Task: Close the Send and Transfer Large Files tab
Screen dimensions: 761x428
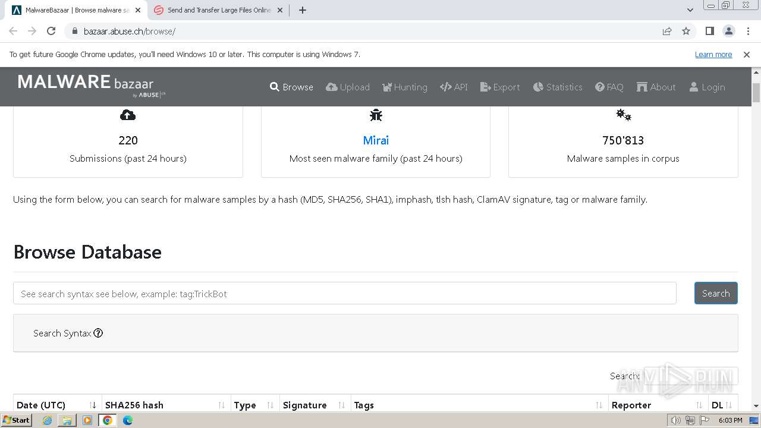Action: 280,10
